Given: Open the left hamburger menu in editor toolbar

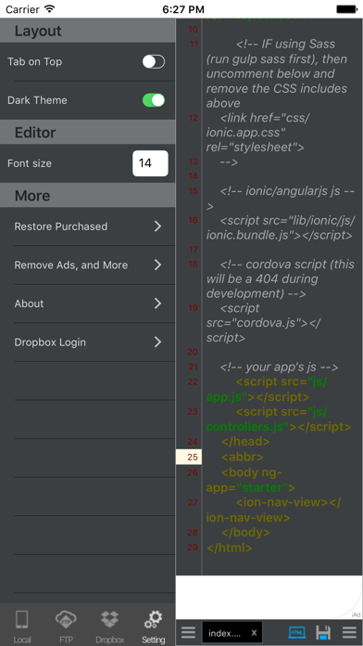Looking at the screenshot, I should click(x=188, y=632).
